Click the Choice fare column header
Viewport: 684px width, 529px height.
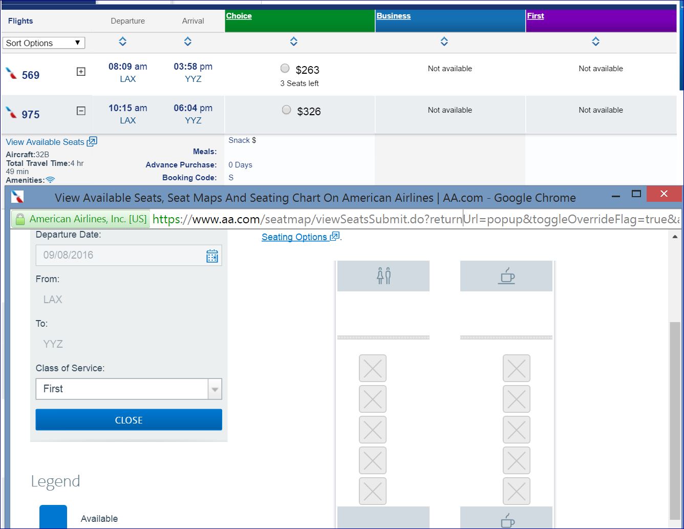239,16
